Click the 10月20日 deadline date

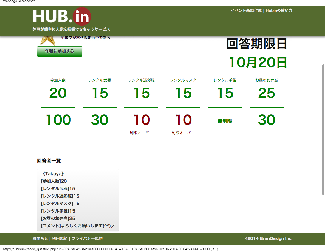coord(258,63)
